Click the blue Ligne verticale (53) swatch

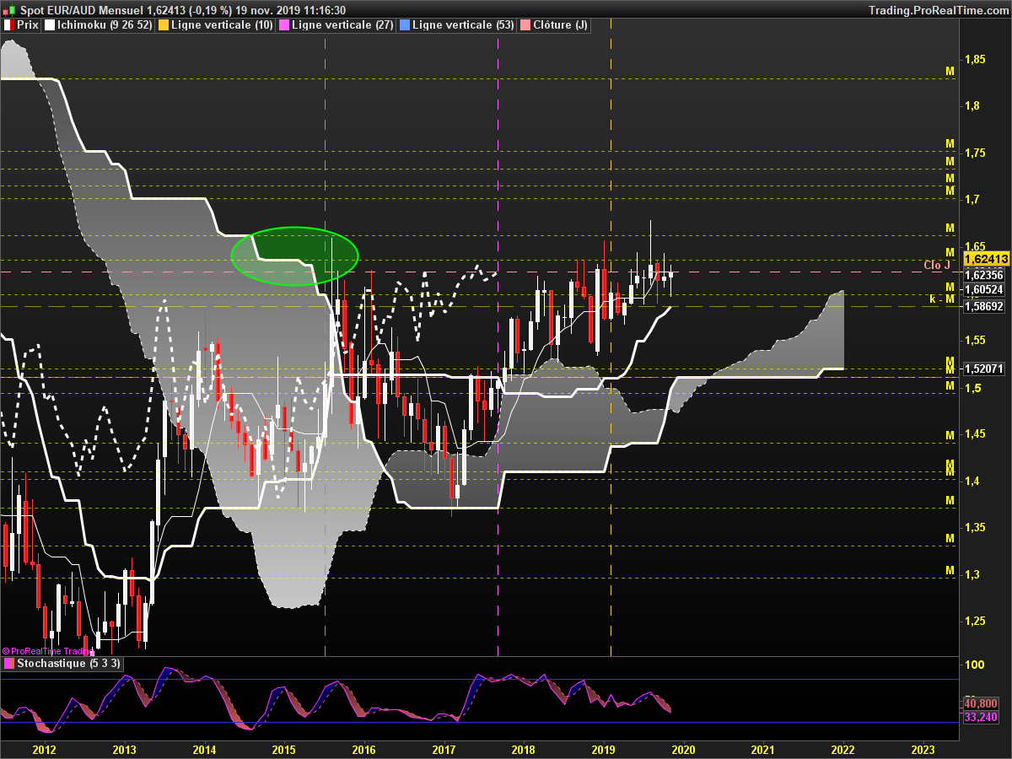[x=406, y=25]
